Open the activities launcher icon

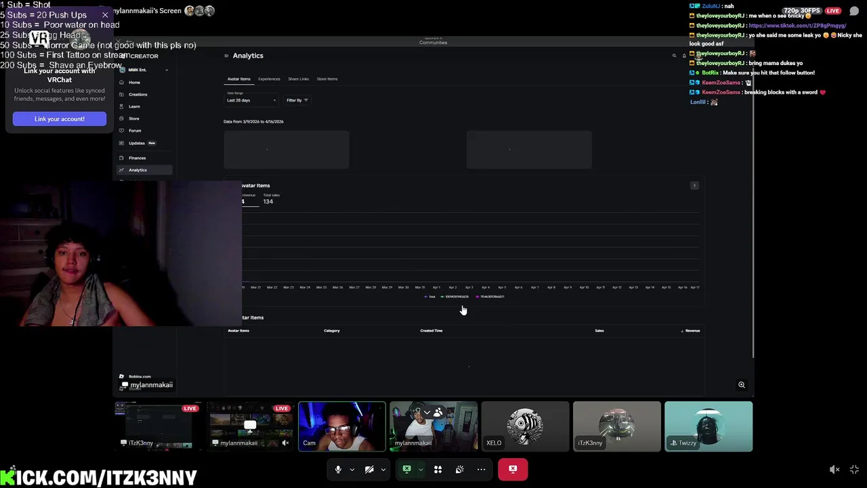point(438,469)
